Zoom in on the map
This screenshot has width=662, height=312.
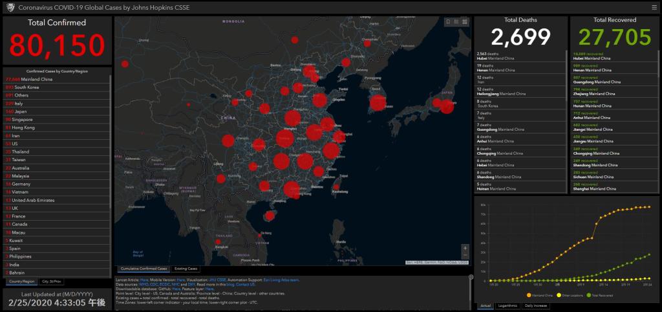465,248
